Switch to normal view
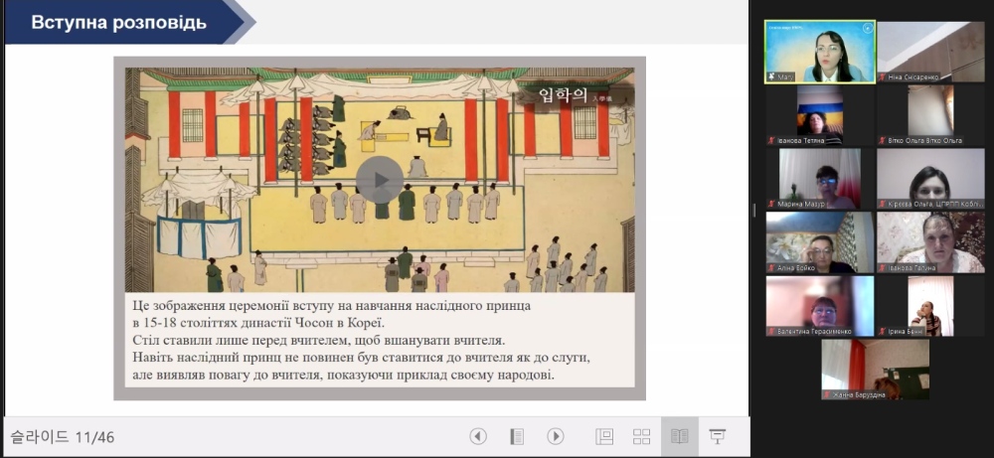 click(x=604, y=436)
